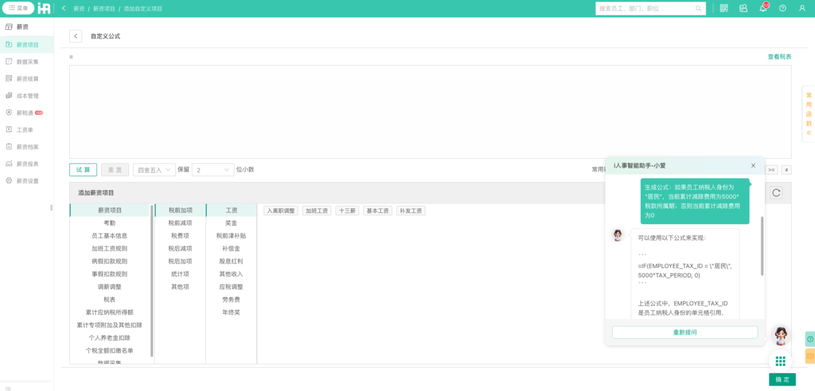Open the 四舍五入 rounding dropdown

[153, 170]
